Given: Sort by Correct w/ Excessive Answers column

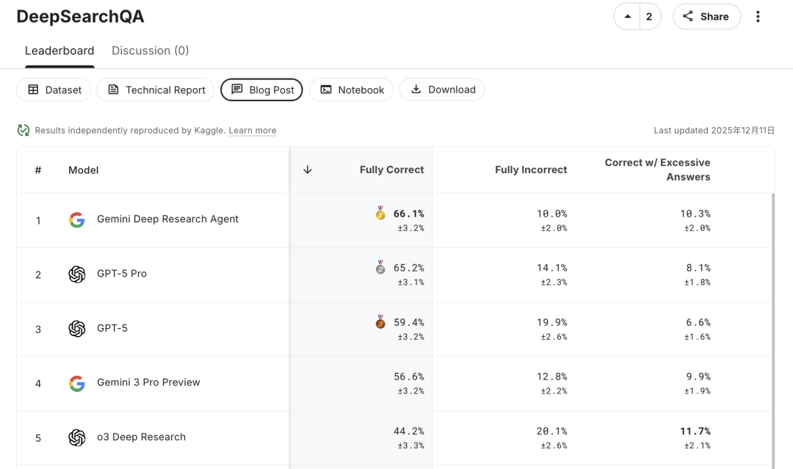Looking at the screenshot, I should pyautogui.click(x=657, y=170).
